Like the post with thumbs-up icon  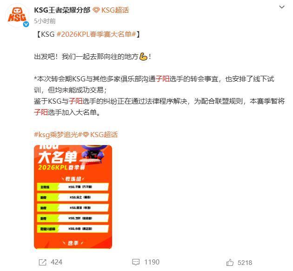click(x=230, y=262)
